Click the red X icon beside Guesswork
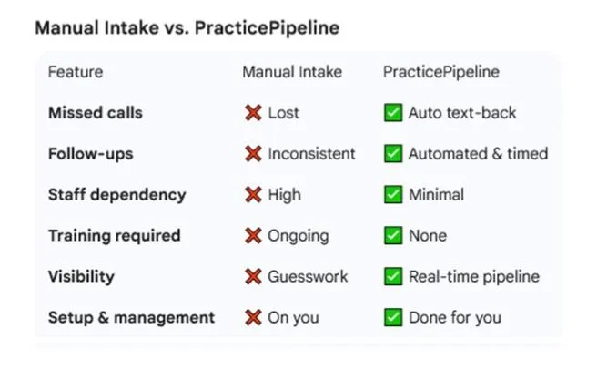The height and width of the screenshot is (370, 597). 253,276
